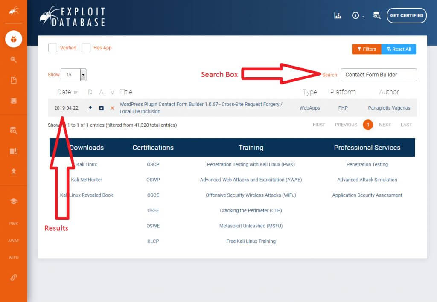Viewport: 437px width, 302px height.
Task: Click the Author column header
Action: [x=389, y=92]
